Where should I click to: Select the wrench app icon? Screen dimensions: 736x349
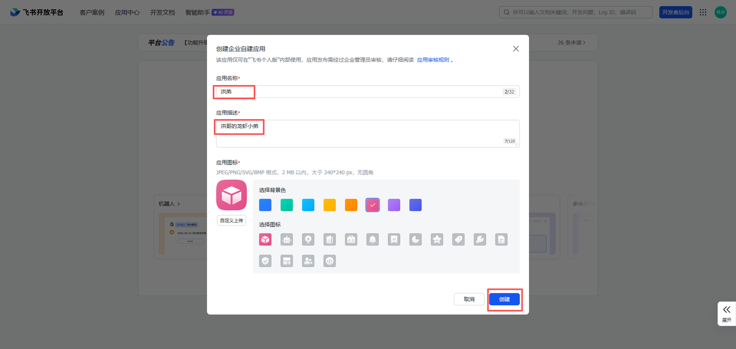(480, 239)
